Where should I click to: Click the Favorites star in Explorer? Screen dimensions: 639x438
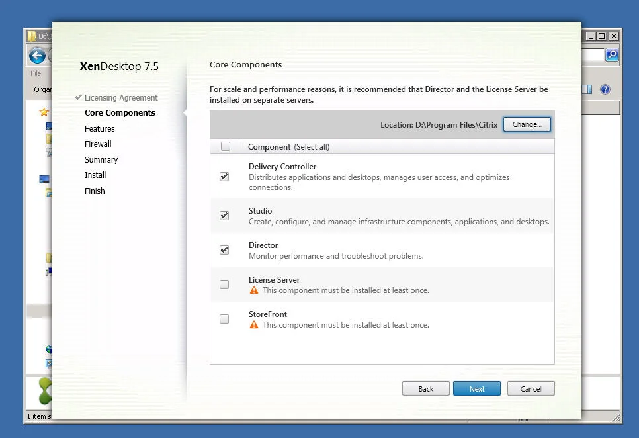click(x=44, y=112)
